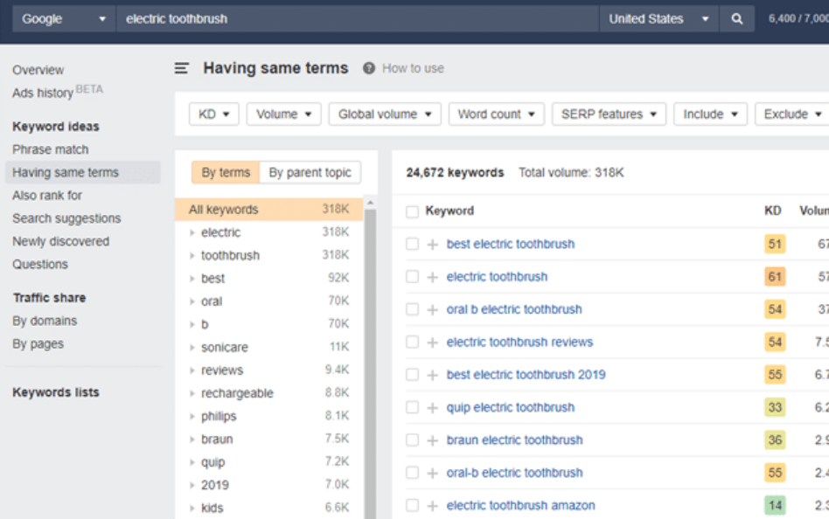Open the 'electric toothbrush amazon' keyword link
Image resolution: width=829 pixels, height=519 pixels.
tap(521, 506)
